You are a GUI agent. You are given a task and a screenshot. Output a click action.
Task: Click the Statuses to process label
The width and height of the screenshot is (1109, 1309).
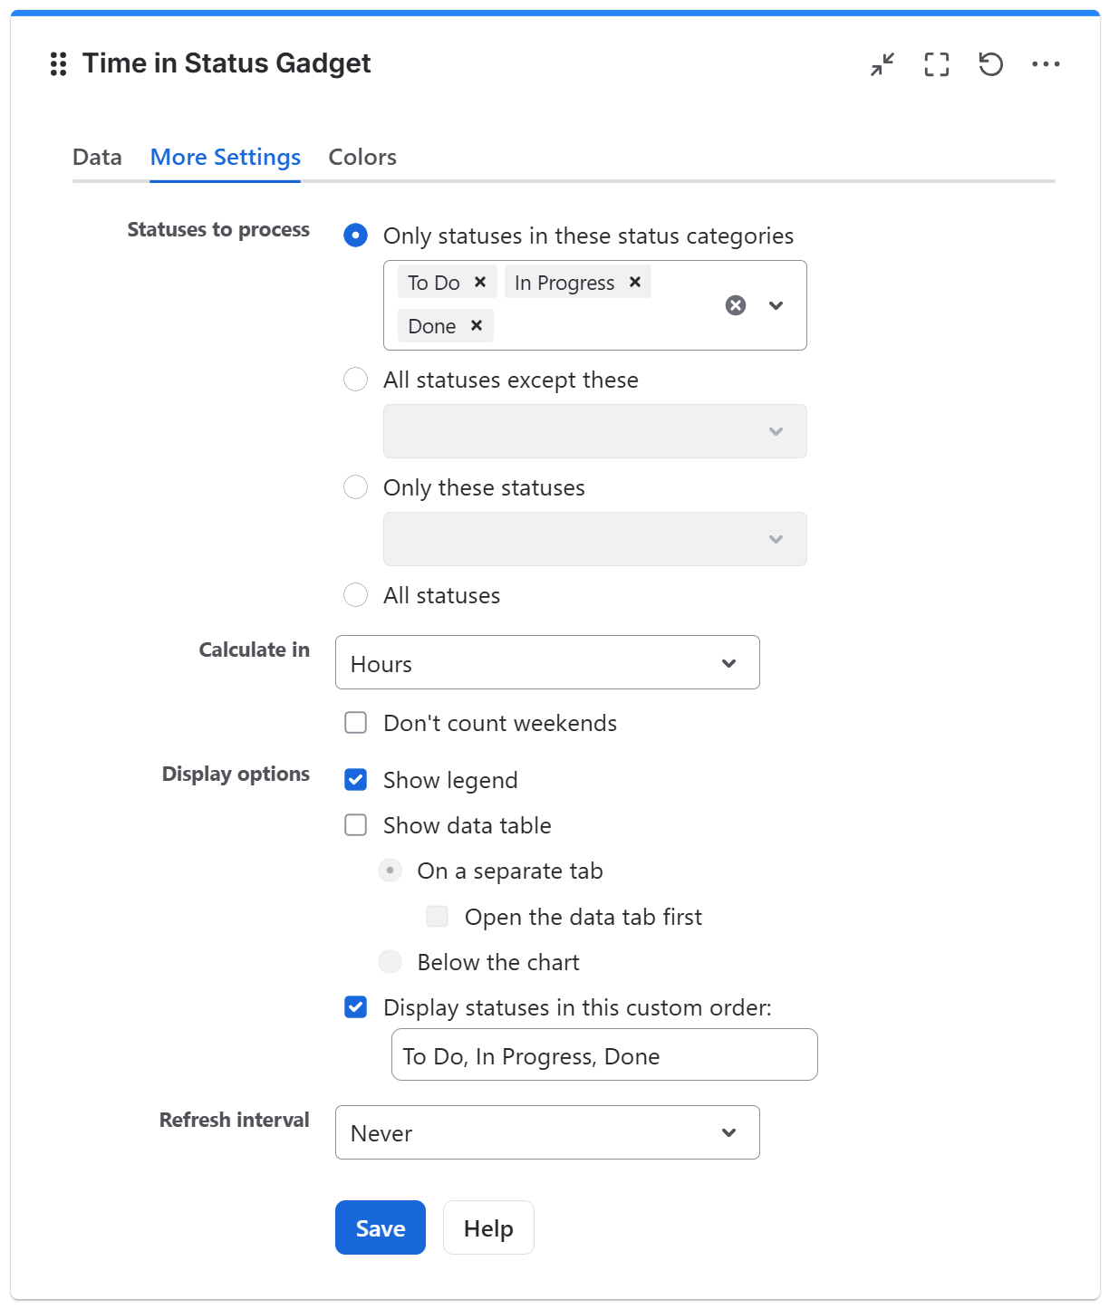click(x=218, y=229)
